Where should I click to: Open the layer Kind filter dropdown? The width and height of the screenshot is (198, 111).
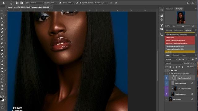point(171,60)
